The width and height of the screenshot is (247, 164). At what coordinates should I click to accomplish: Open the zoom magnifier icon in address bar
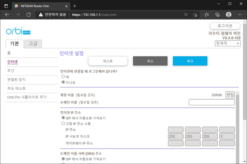186,15
